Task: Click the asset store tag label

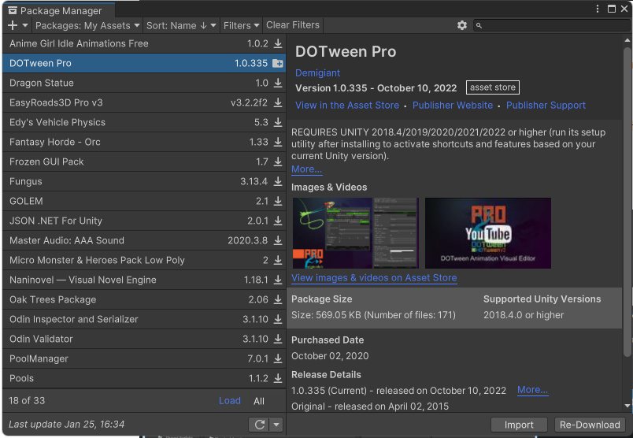Action: tap(493, 87)
